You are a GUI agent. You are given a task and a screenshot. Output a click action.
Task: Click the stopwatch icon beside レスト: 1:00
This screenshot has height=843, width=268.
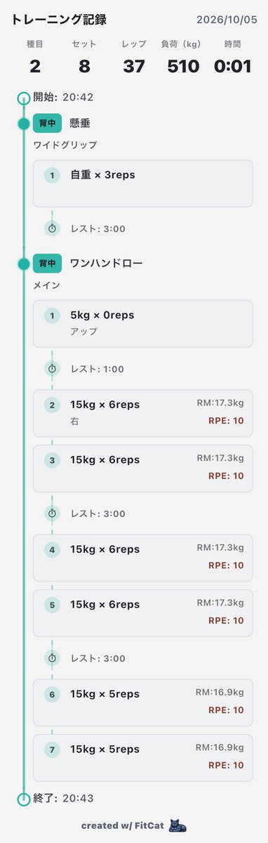pyautogui.click(x=52, y=369)
